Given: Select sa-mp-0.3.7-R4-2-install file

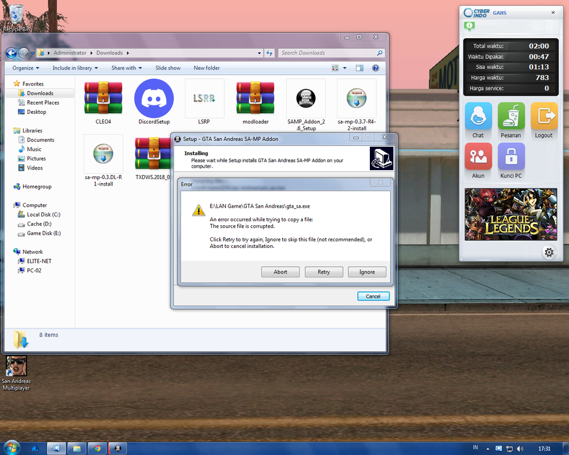Looking at the screenshot, I should pos(356,98).
